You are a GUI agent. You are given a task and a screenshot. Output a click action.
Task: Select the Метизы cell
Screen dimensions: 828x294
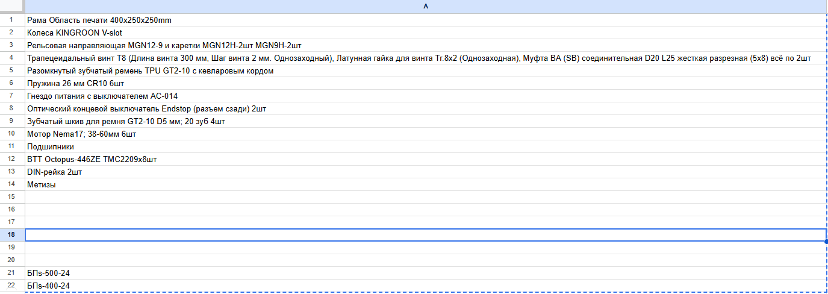[42, 184]
